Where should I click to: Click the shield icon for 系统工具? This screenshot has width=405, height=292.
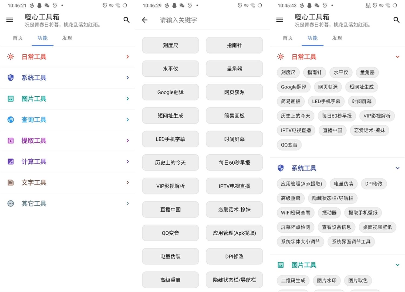tap(11, 78)
